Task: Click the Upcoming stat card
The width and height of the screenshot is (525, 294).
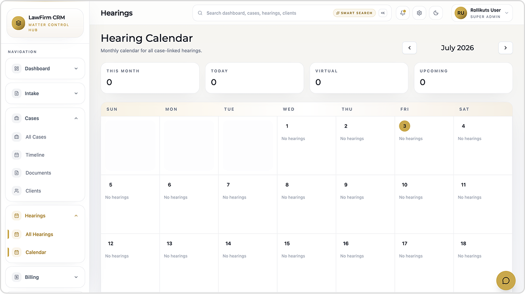Action: [463, 78]
